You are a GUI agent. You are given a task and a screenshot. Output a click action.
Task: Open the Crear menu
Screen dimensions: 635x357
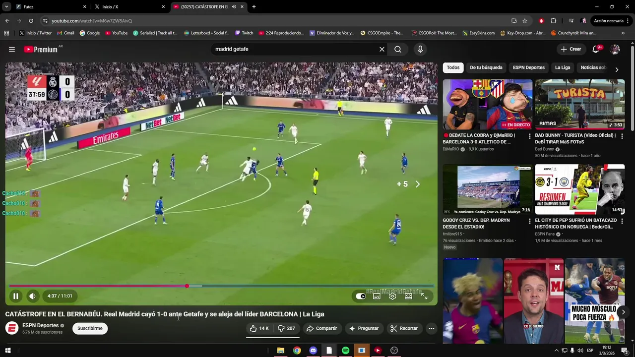tap(571, 49)
